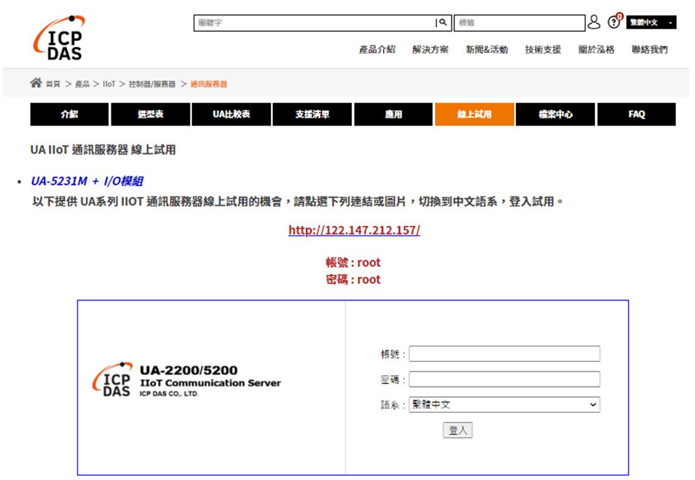Click 通訊服務器 breadcrumb link

coord(208,84)
